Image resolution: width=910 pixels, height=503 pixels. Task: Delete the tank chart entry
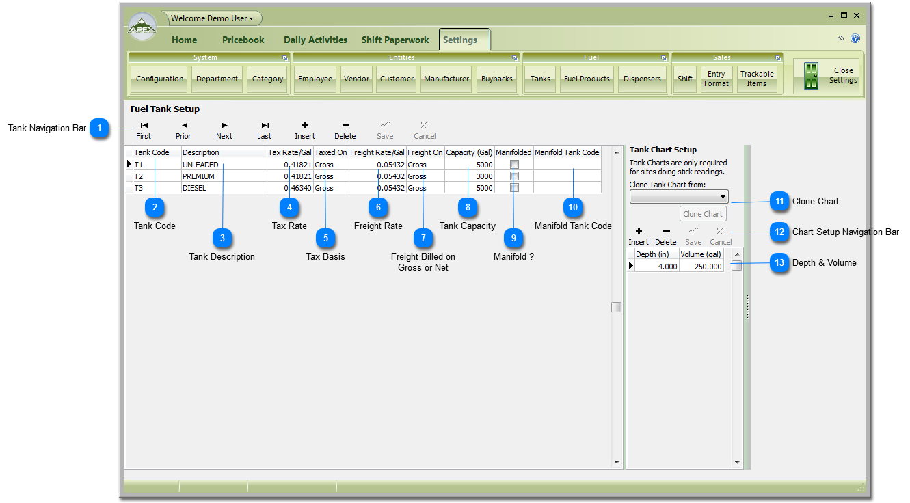click(666, 236)
